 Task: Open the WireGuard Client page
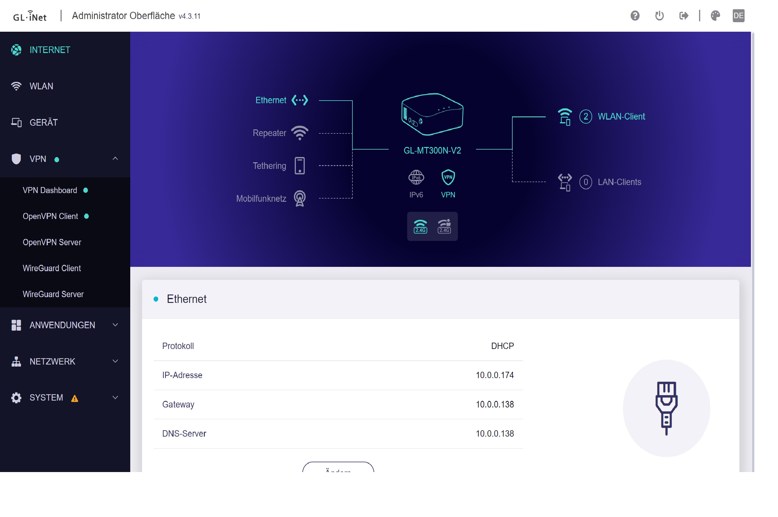click(x=52, y=268)
